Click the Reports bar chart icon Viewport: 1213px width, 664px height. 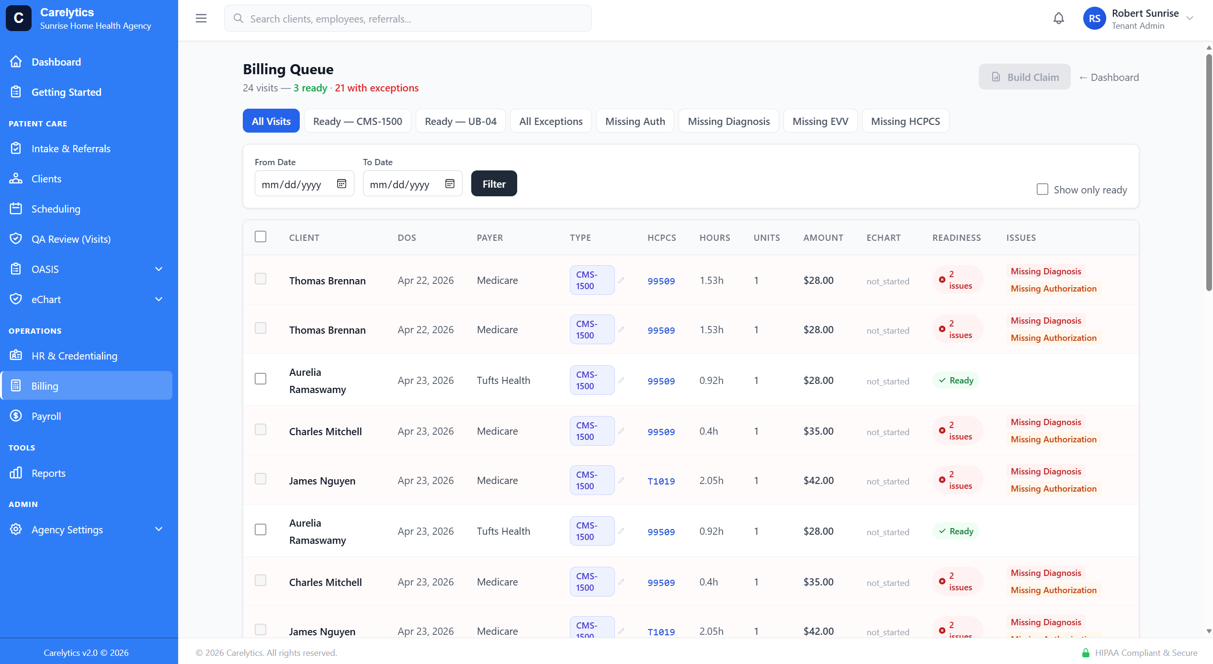tap(16, 473)
